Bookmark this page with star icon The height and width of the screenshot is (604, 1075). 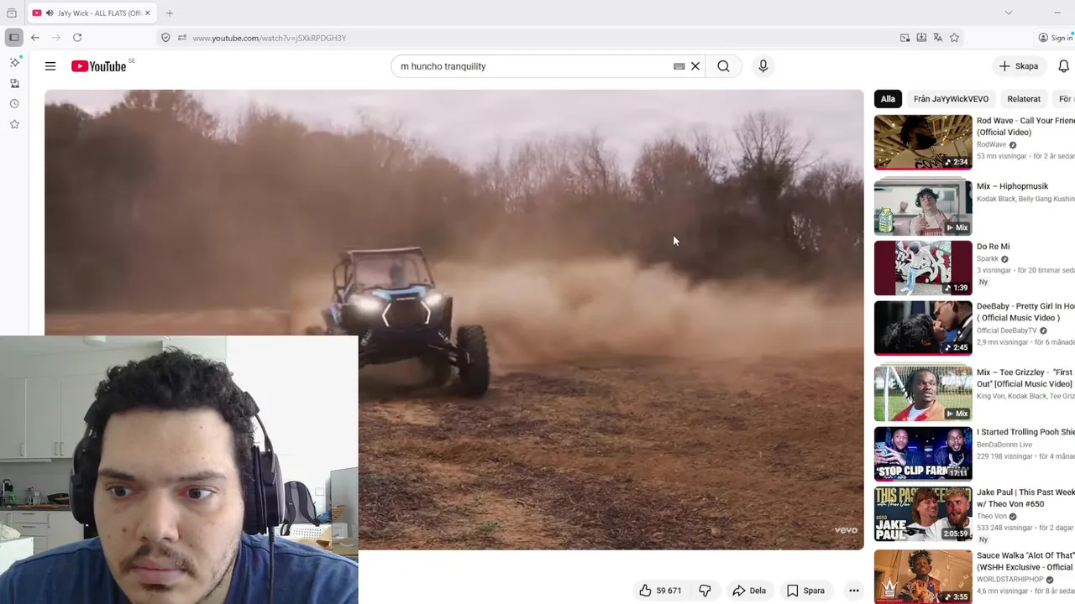click(x=954, y=38)
